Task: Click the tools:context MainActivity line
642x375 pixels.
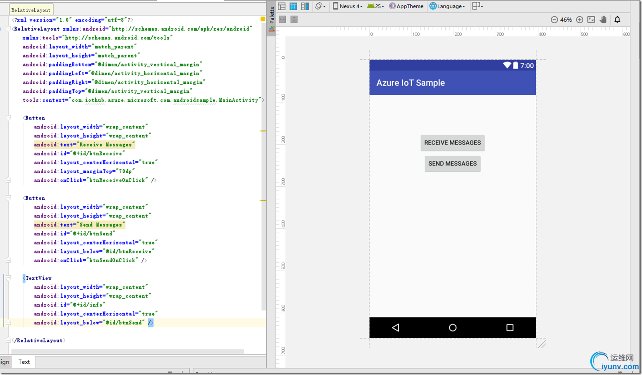Action: tap(143, 100)
